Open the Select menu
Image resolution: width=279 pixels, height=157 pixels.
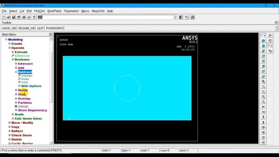coord(13,11)
